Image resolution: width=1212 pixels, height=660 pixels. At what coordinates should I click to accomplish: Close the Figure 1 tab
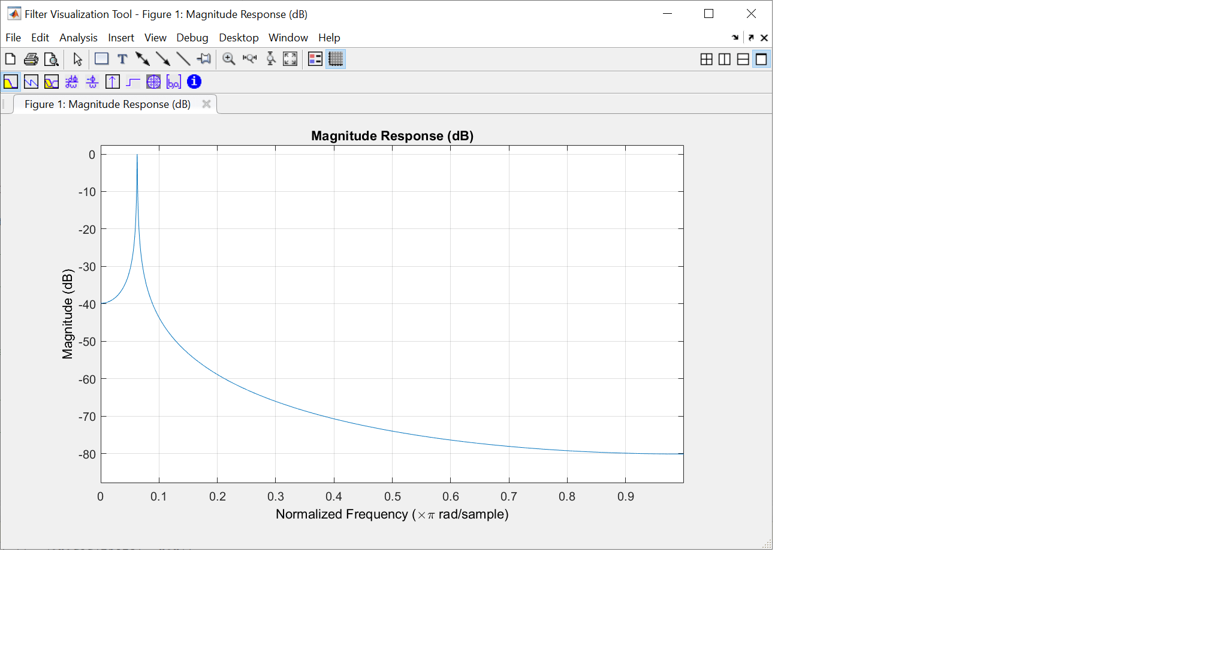coord(206,104)
